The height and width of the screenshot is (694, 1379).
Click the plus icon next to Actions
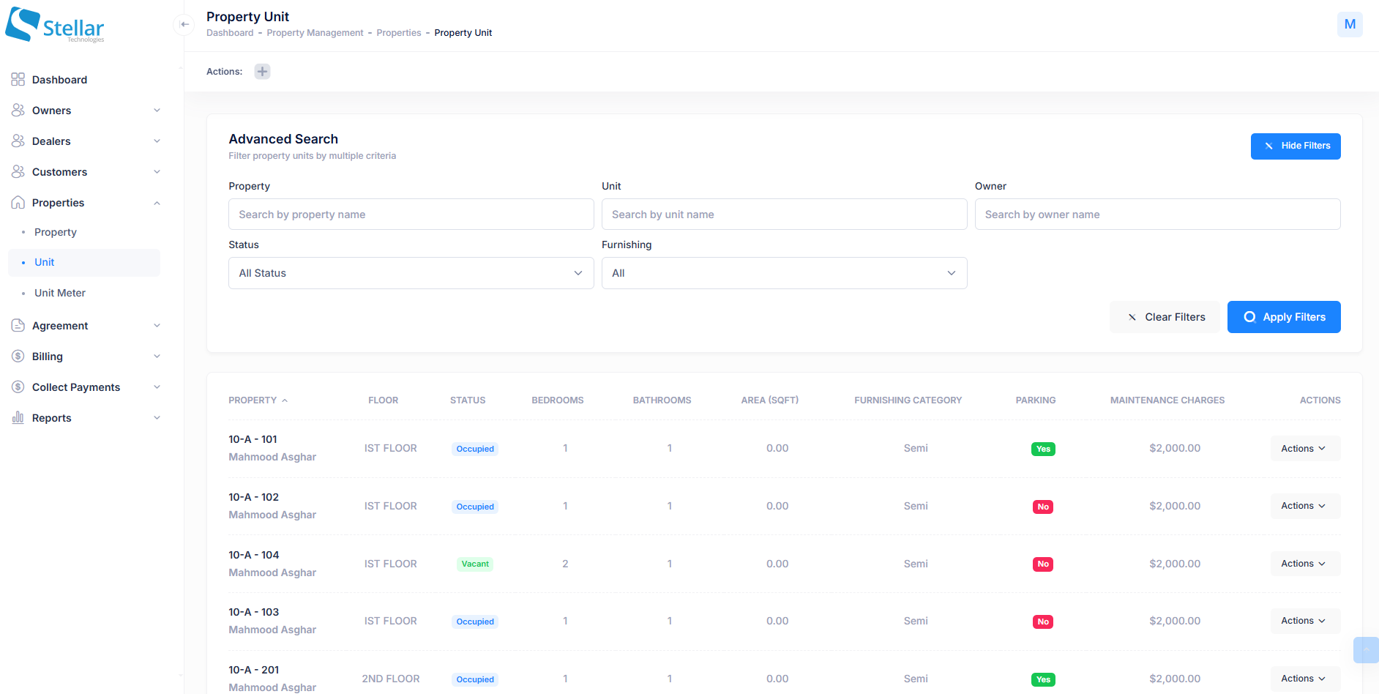pyautogui.click(x=262, y=71)
